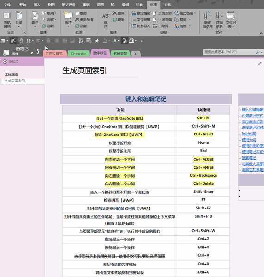Click the magnifier search icon in search box
This screenshot has width=264, height=277.
tap(258, 52)
